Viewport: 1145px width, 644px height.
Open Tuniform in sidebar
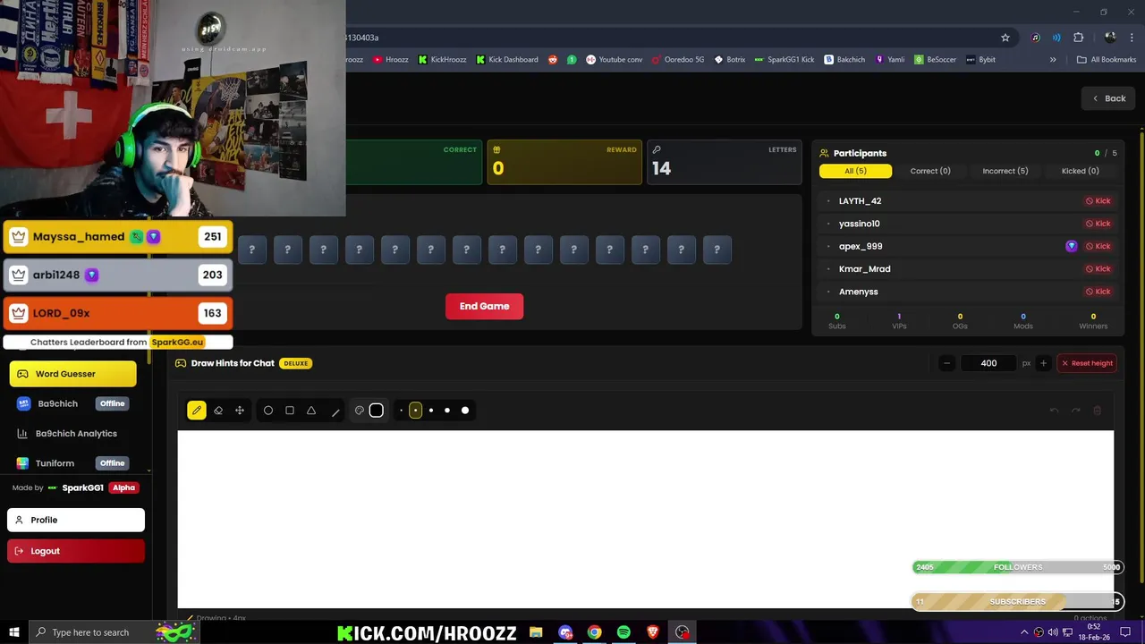pos(72,463)
